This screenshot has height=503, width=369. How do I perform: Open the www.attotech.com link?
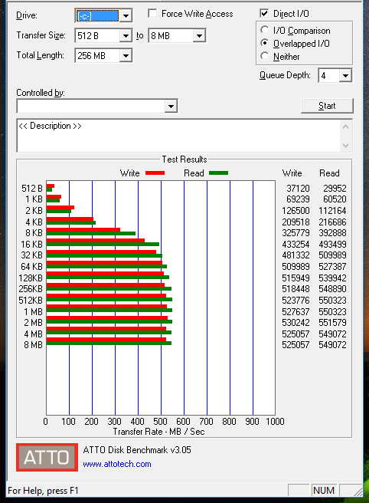tap(117, 464)
